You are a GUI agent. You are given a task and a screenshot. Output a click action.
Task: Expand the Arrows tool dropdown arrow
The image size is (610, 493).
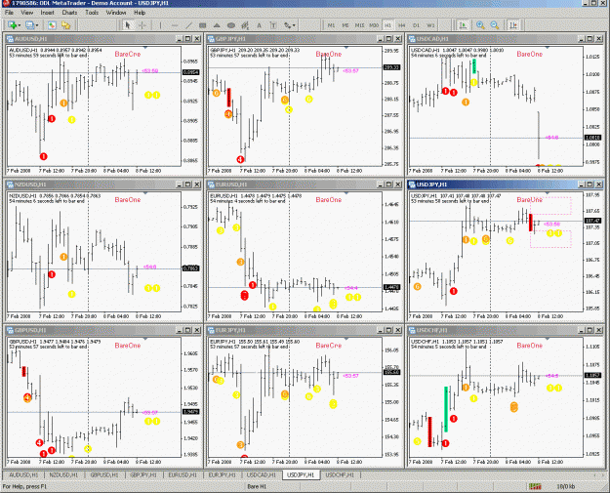coord(294,25)
